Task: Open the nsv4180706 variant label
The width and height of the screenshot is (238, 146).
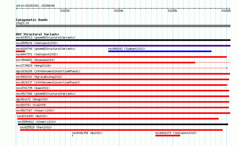Action: (x=46, y=49)
